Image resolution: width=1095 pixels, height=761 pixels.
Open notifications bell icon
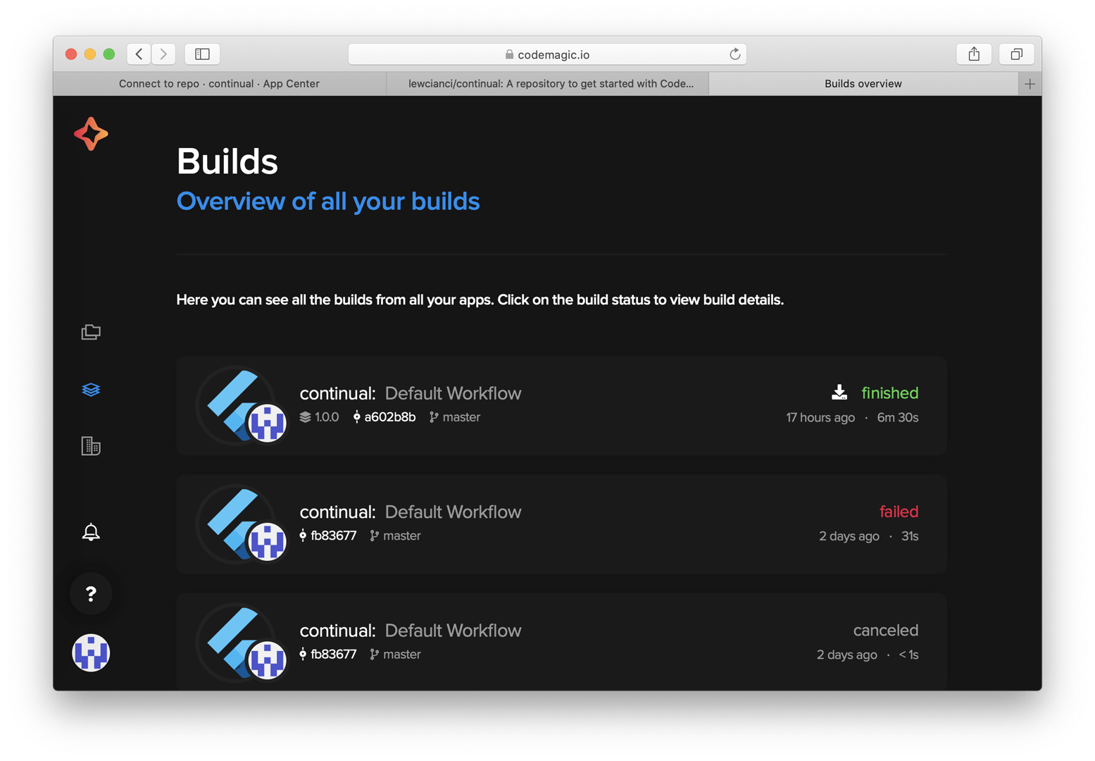91,532
